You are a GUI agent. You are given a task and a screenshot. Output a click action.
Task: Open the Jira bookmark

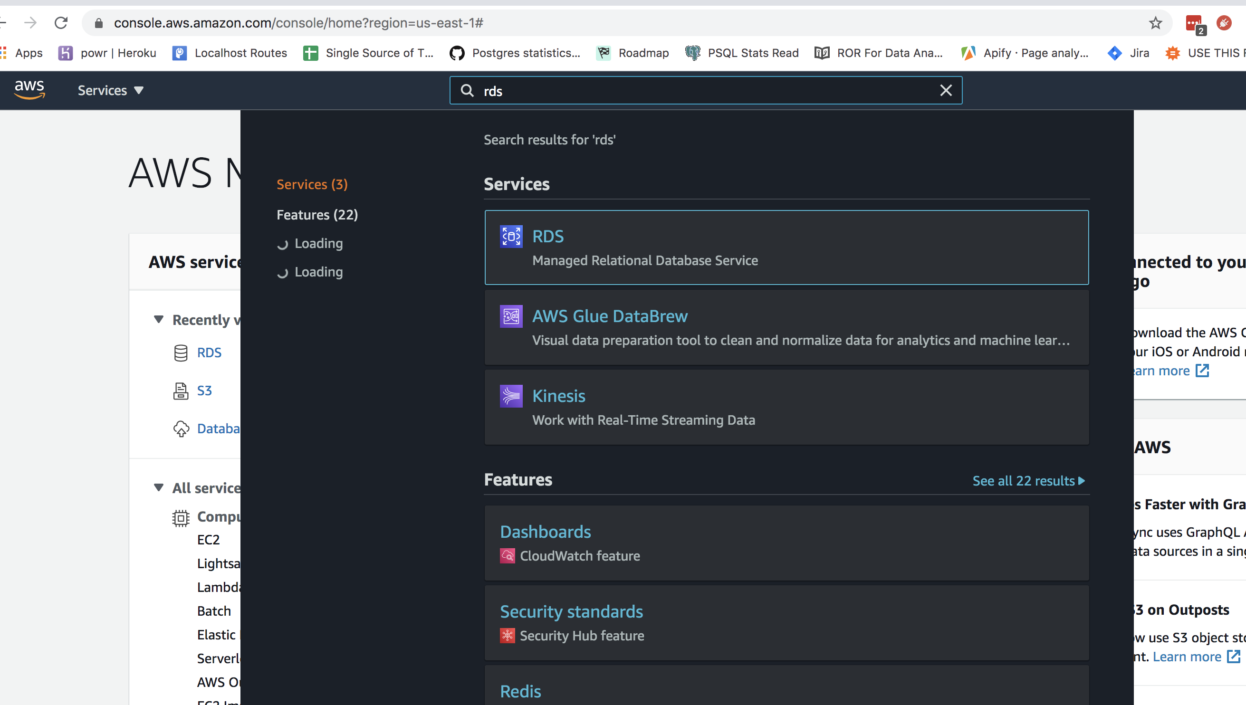(x=1128, y=53)
